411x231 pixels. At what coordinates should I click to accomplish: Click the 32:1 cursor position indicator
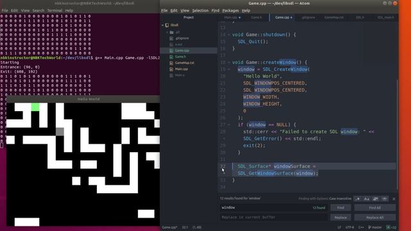[x=185, y=227]
